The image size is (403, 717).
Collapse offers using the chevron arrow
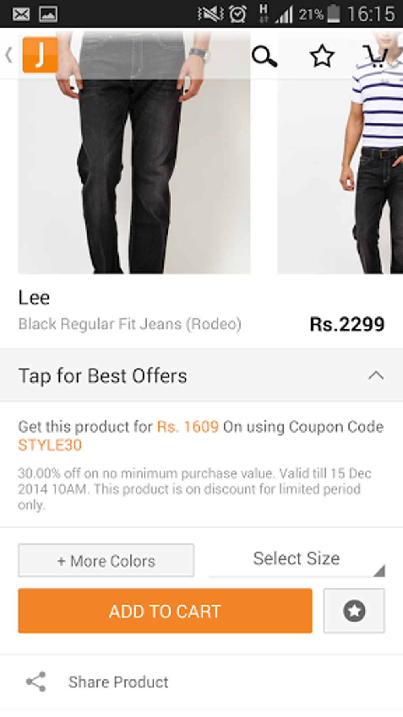coord(376,375)
